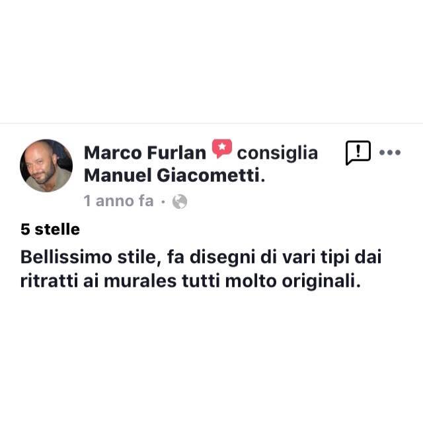The image size is (423, 423).
Task: Open the Marco Furlan profile name link
Action: [145, 153]
